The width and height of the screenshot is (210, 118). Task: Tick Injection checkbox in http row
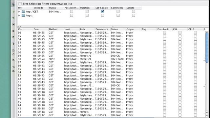coord(87,11)
